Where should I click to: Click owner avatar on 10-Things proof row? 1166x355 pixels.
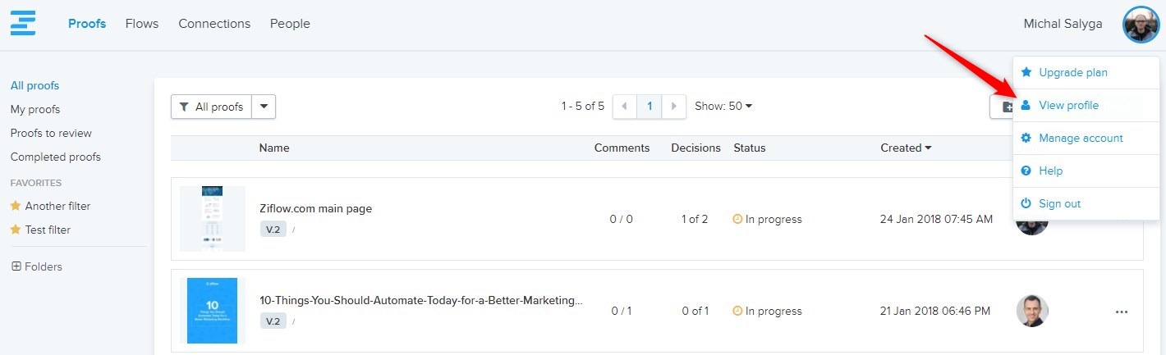[1032, 312]
